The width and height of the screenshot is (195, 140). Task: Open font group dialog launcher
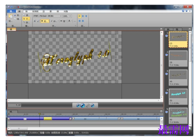tap(75, 26)
